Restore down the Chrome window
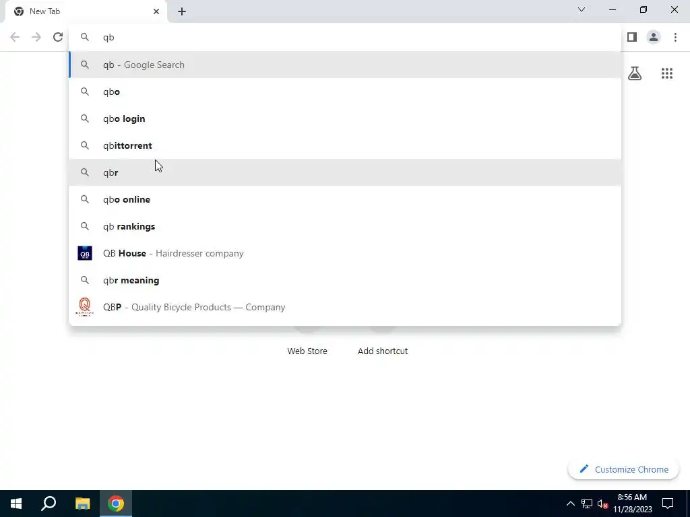The width and height of the screenshot is (690, 517). point(644,9)
